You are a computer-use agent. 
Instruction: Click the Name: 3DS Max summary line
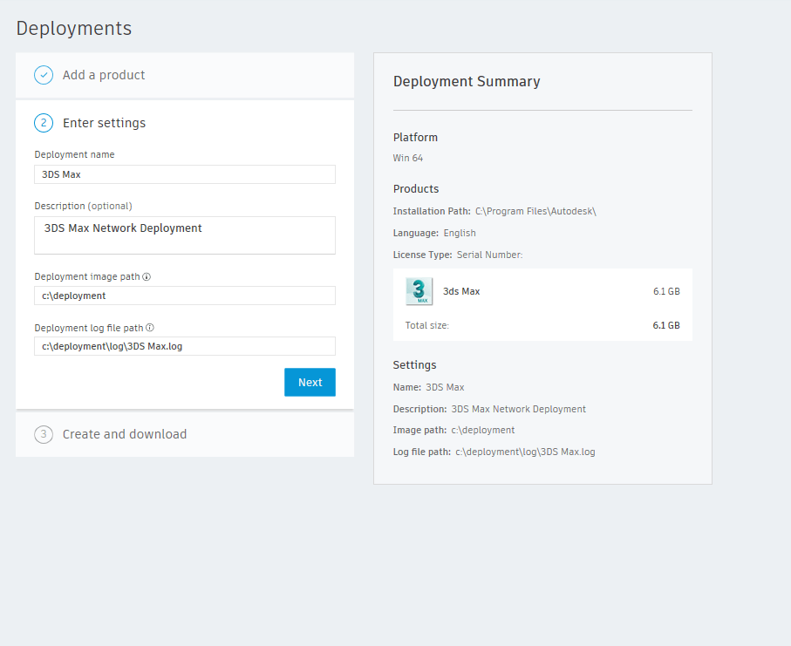tap(429, 387)
